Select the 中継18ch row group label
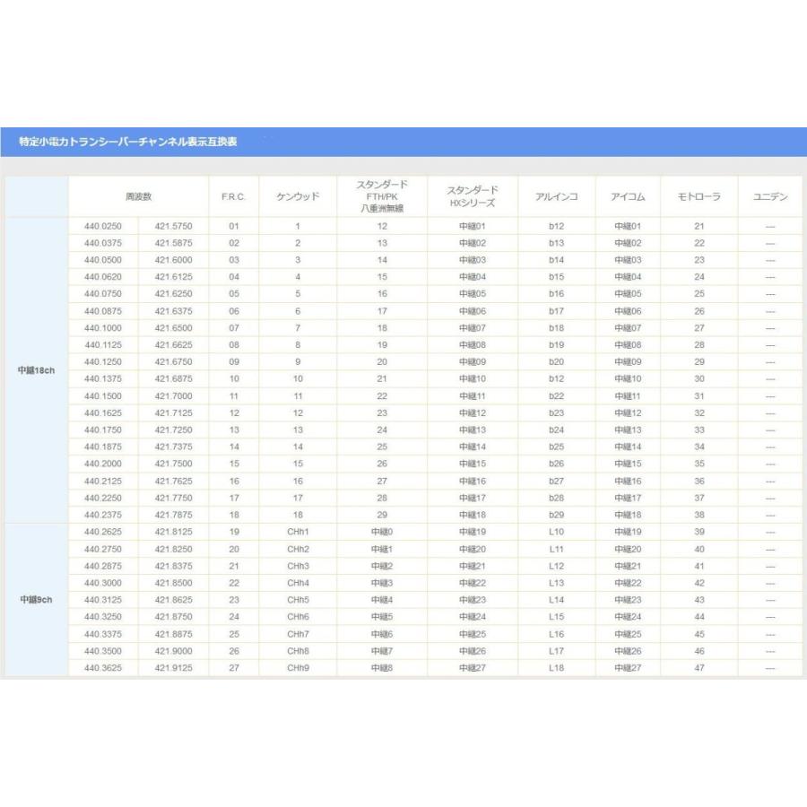Image resolution: width=807 pixels, height=807 pixels. coord(37,370)
